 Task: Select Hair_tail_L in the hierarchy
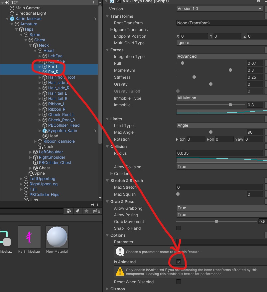tap(58, 93)
